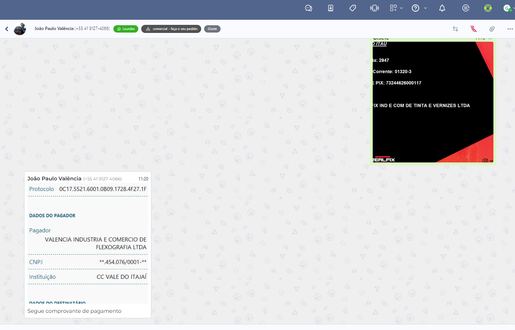515x330 pixels.
Task: Open the user profile avatar menu
Action: (507, 8)
